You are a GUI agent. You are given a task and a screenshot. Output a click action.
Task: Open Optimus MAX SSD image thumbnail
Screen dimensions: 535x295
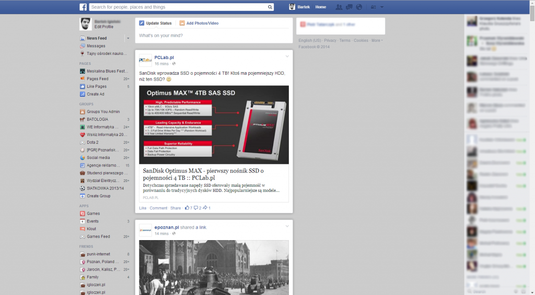click(x=214, y=125)
